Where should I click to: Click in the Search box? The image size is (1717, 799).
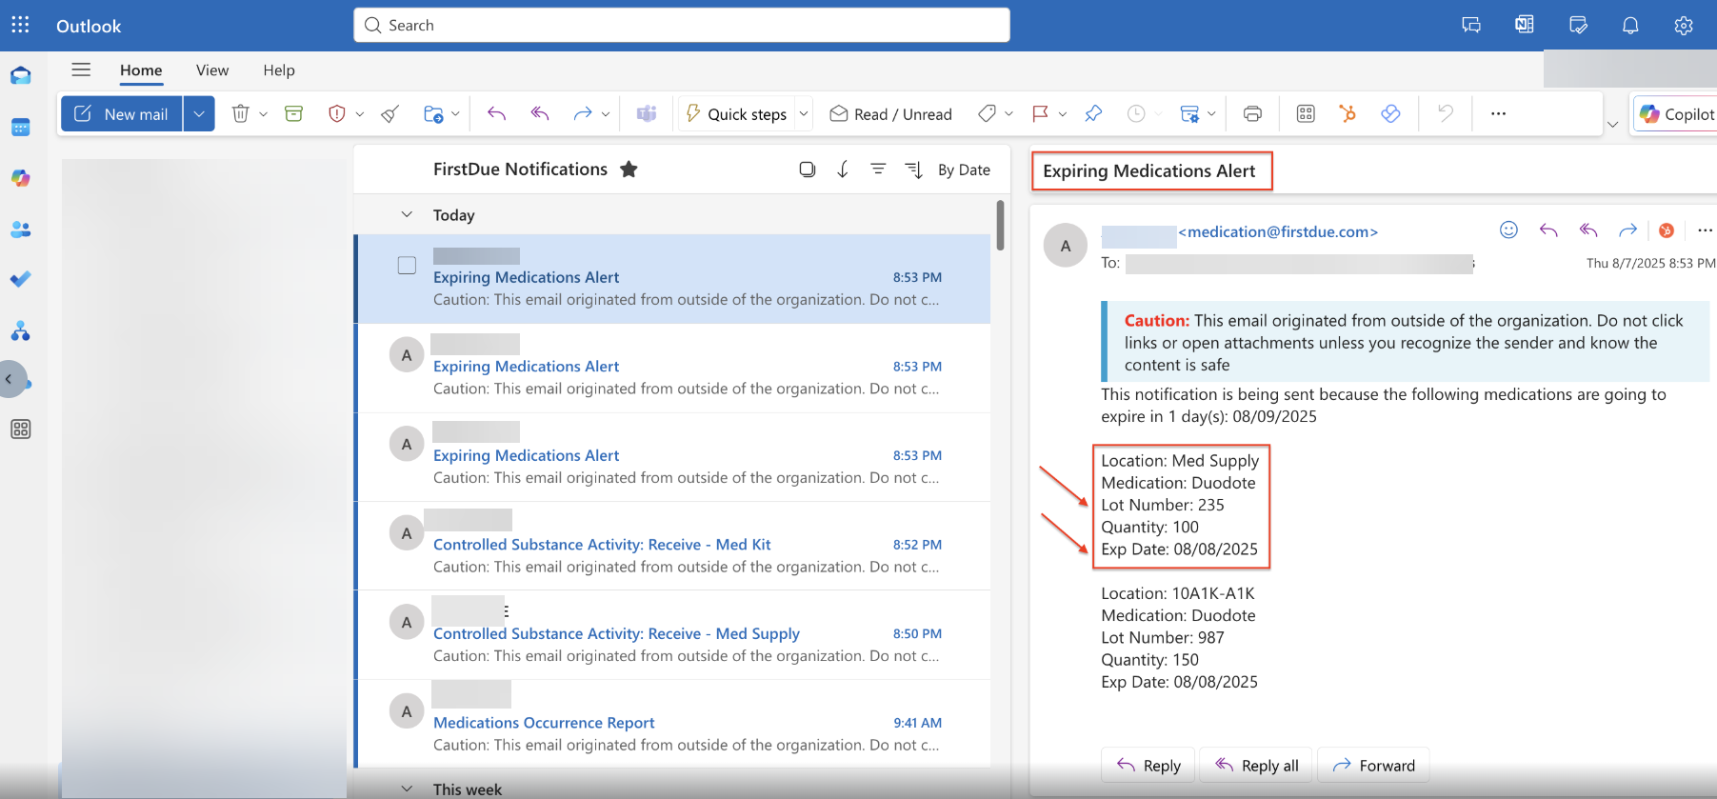point(681,26)
